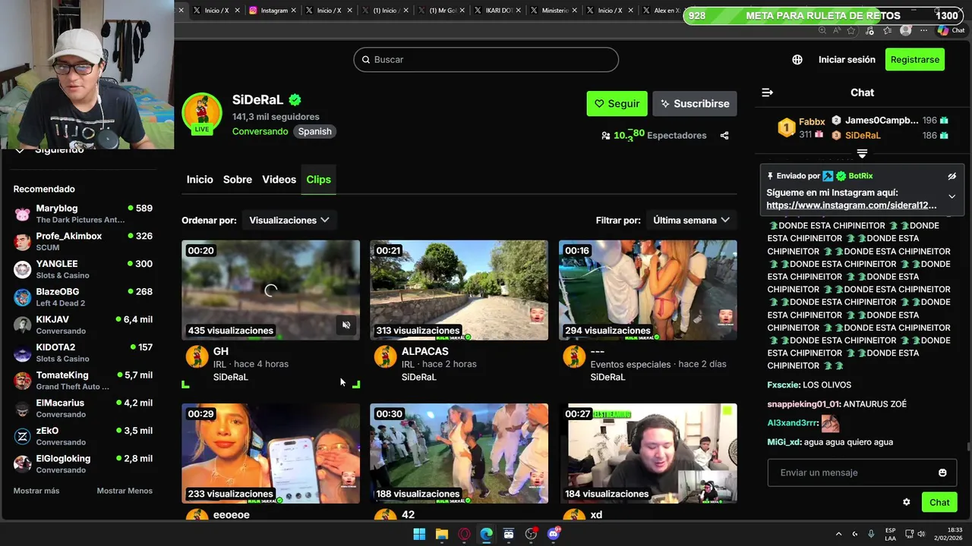972x546 pixels.
Task: Open zEkO channel avatar
Action: pos(23,437)
